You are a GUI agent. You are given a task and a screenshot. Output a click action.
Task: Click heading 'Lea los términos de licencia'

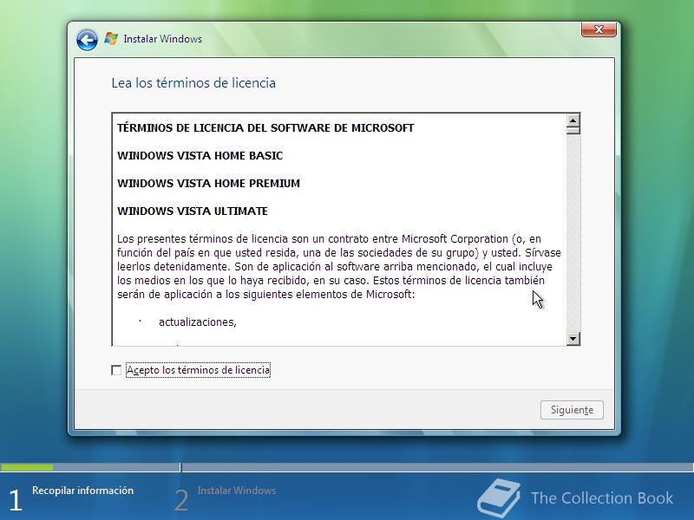click(193, 83)
